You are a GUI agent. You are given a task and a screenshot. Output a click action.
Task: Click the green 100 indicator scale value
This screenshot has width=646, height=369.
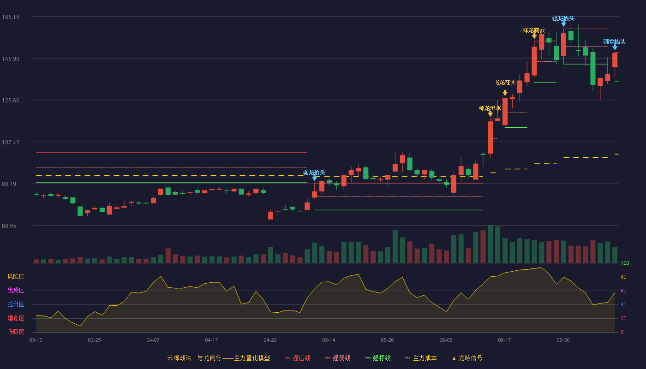click(x=625, y=263)
